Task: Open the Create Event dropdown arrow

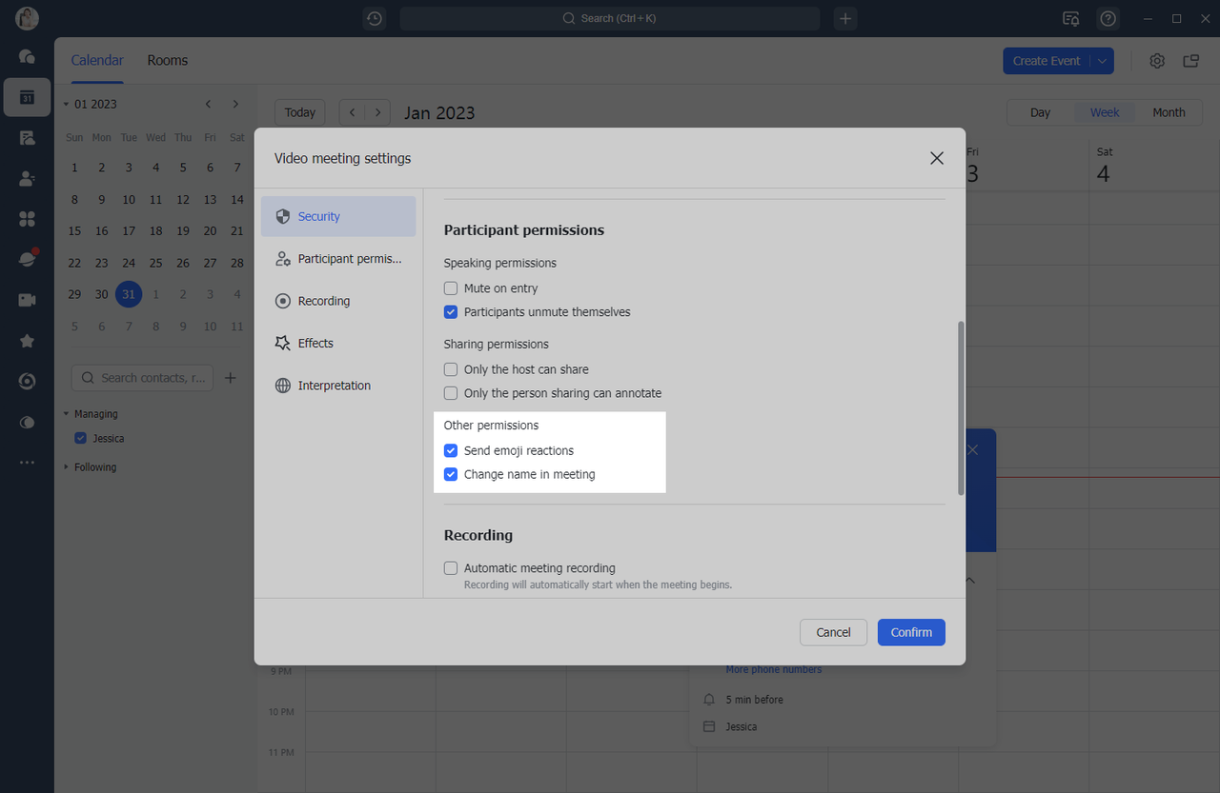Action: [1102, 61]
